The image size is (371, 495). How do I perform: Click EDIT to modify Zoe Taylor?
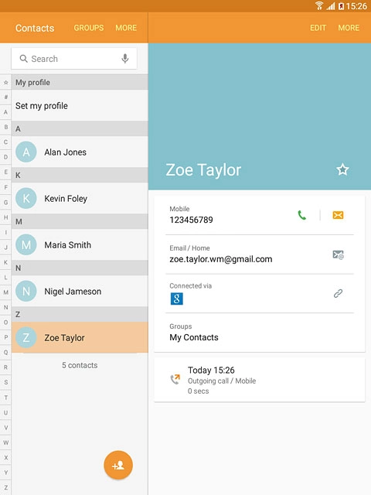(x=318, y=28)
